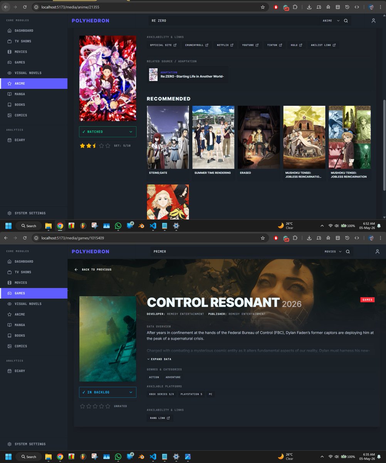Set Re:Zero rating to the fifth star

[x=108, y=145]
